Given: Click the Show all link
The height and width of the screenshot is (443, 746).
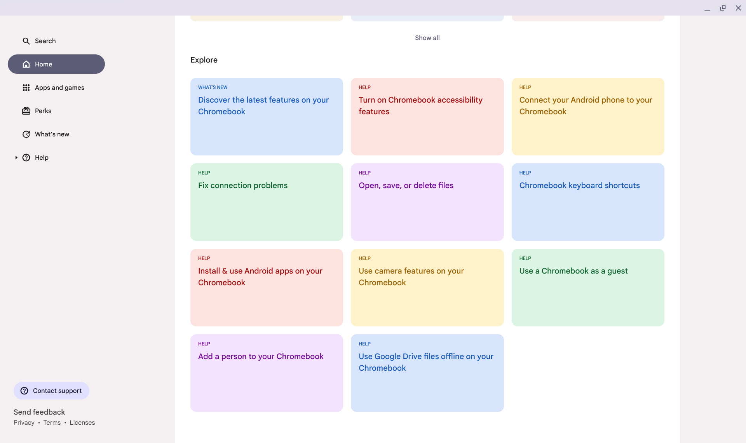Looking at the screenshot, I should coord(427,38).
